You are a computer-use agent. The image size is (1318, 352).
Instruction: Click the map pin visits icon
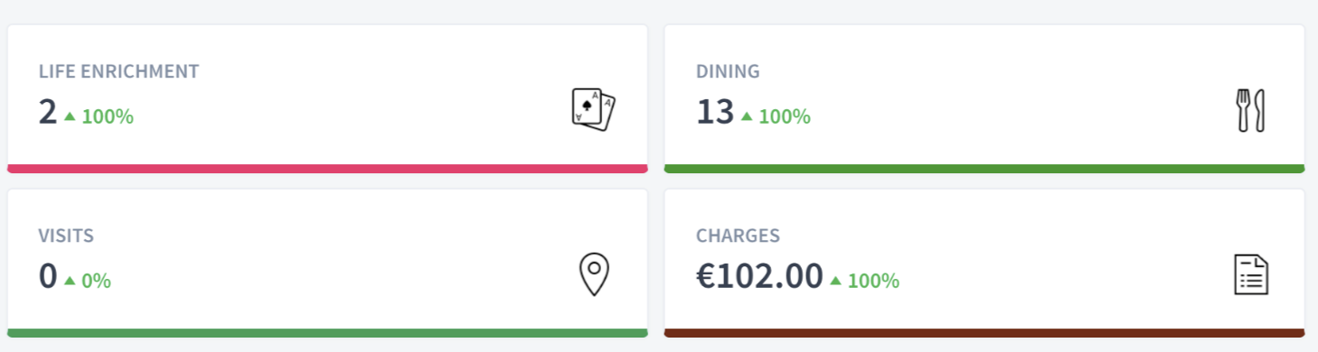coord(594,274)
